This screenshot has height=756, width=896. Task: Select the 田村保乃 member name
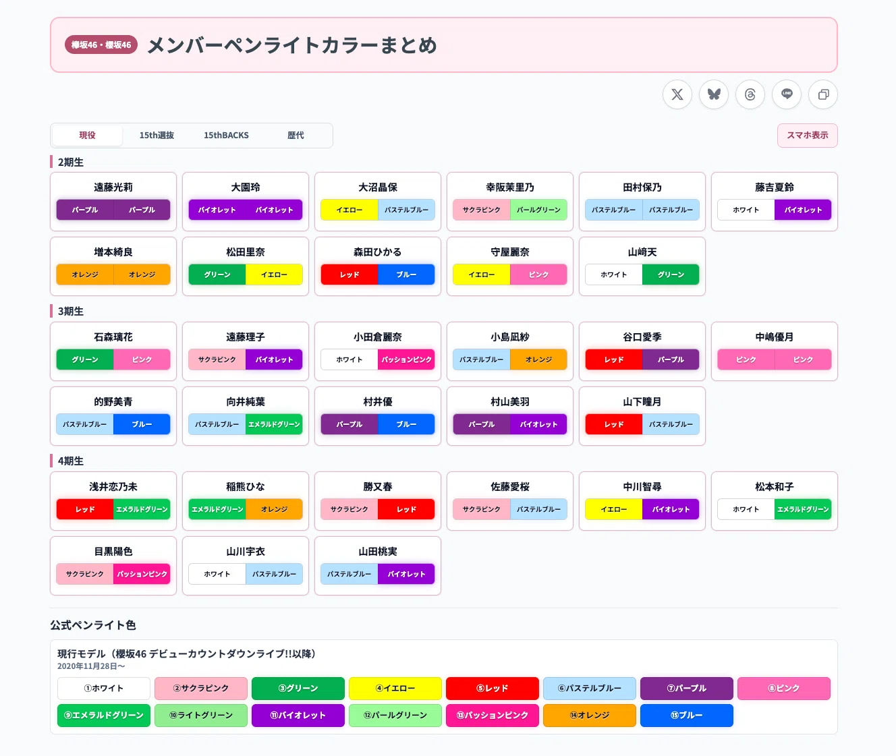(x=642, y=187)
